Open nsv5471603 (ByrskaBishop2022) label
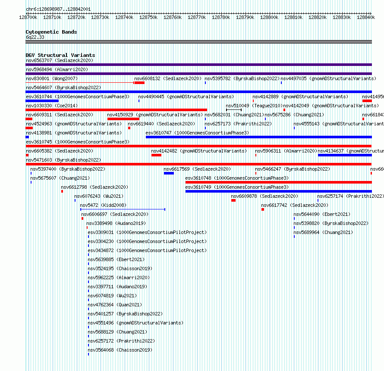Image resolution: width=384 pixels, height=371 pixels. coord(63,160)
